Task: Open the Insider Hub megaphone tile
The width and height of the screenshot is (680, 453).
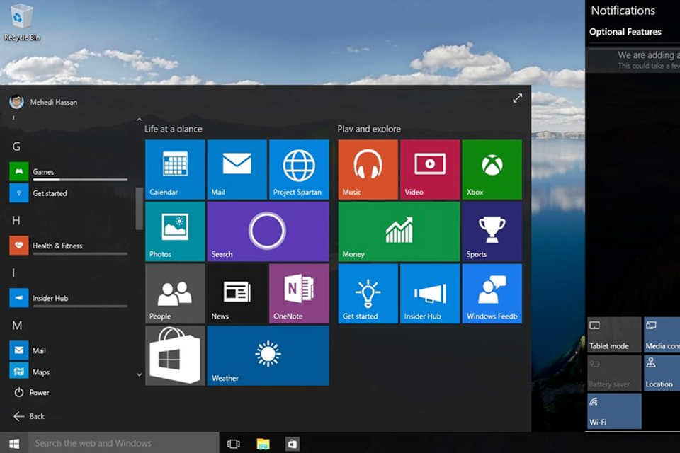Action: coord(430,294)
